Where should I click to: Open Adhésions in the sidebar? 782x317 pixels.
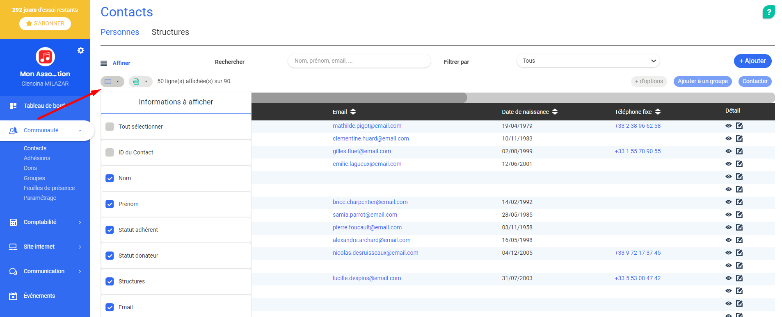pos(37,158)
